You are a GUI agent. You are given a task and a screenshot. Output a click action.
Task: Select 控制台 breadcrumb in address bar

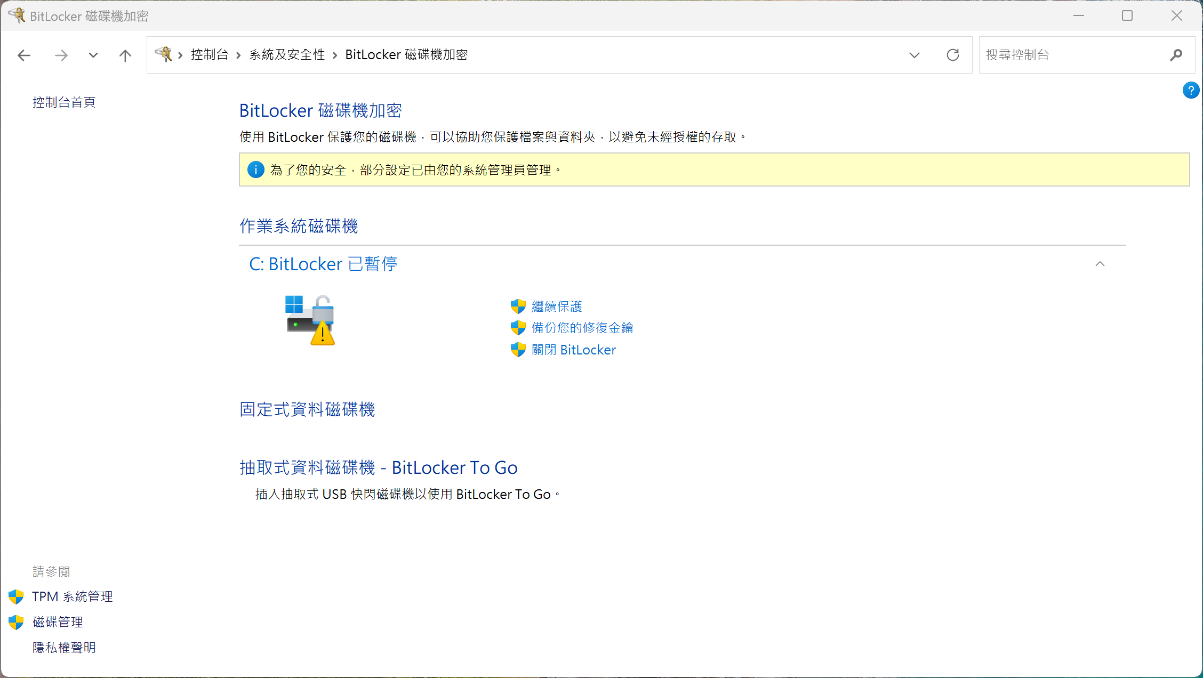point(210,54)
